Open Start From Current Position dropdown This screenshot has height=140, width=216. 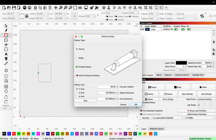(x=206, y=99)
